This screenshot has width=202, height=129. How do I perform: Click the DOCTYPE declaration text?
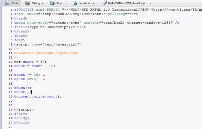coord(108,10)
